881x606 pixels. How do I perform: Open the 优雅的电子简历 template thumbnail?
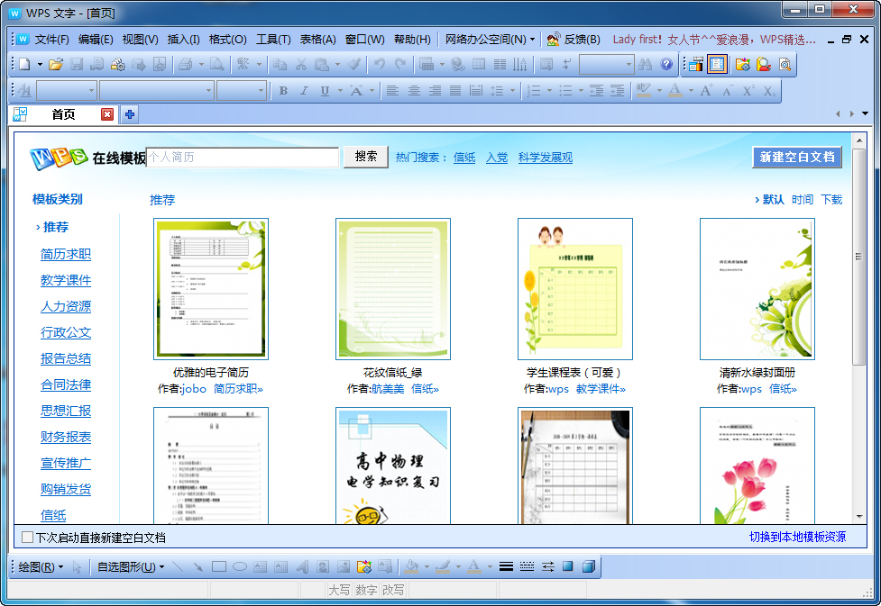(211, 289)
